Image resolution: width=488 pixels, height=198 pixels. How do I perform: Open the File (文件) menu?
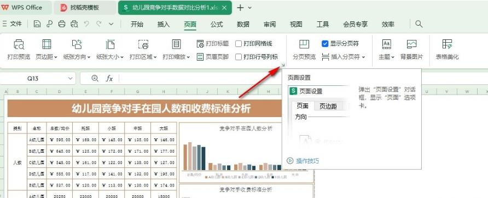[13, 24]
